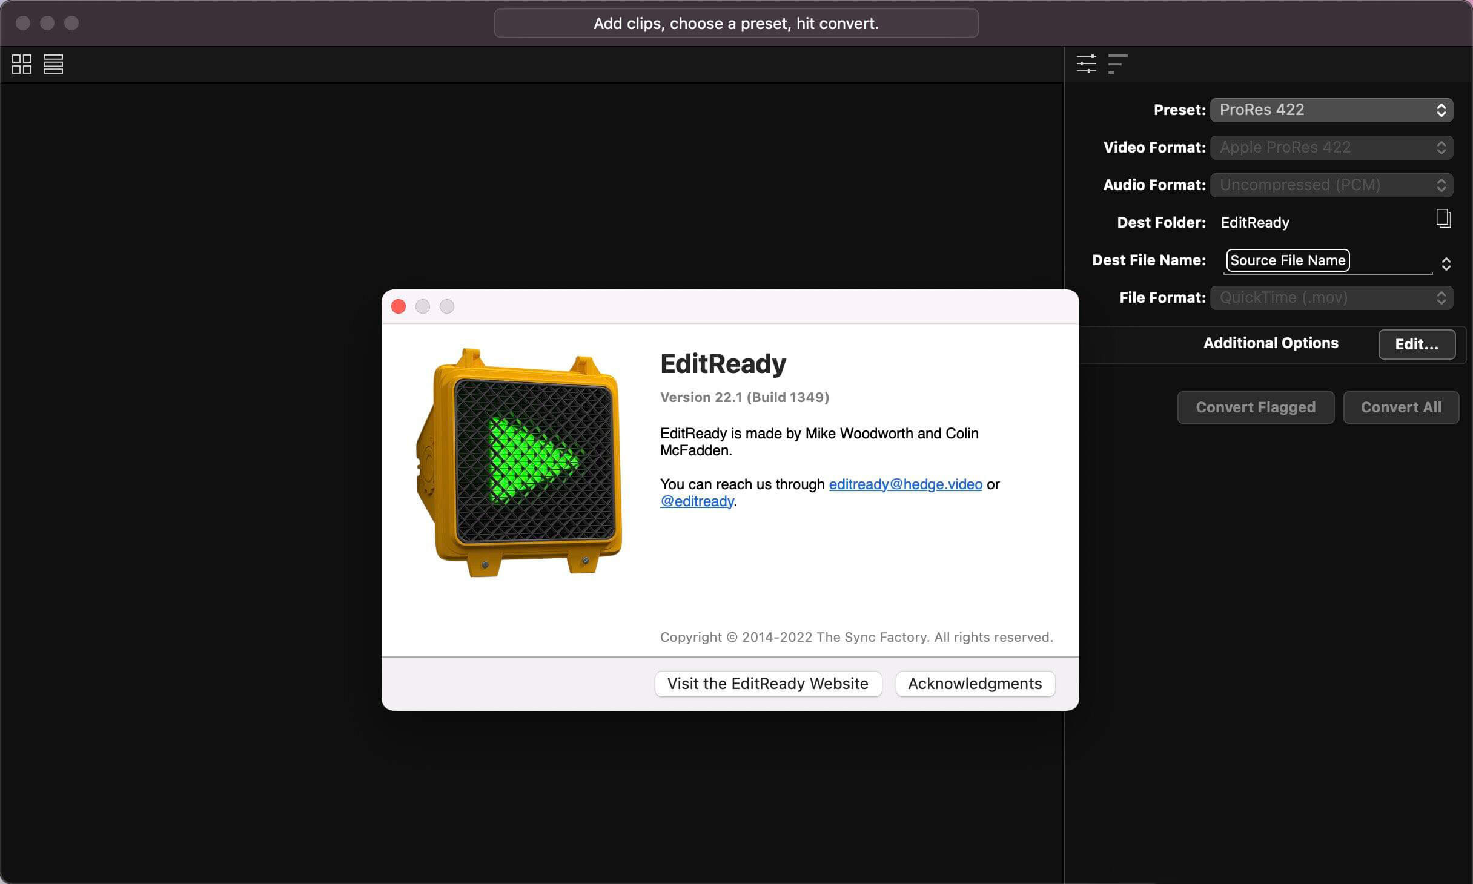Click the EditReady destination folder name

1255,223
